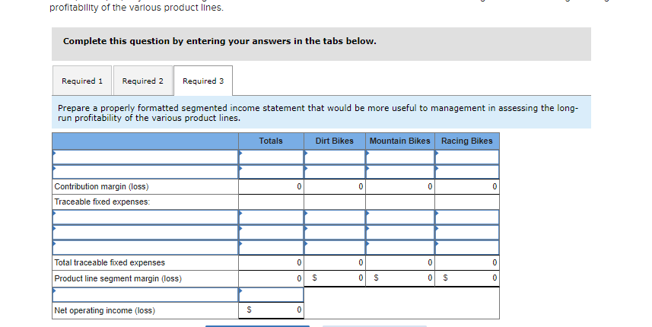Open label dropdown in first row under column headers
This screenshot has height=327, width=652.
click(x=145, y=157)
